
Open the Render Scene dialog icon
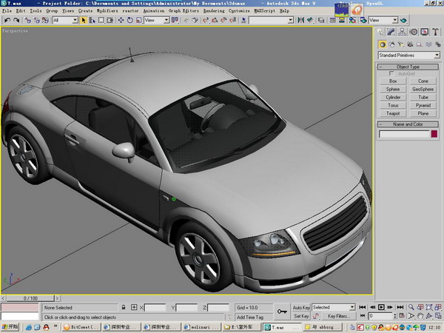click(363, 20)
